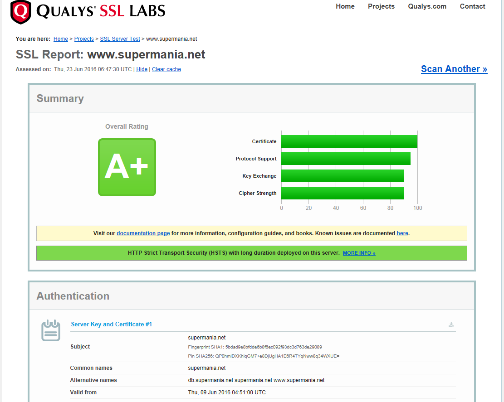
Task: Click the Home breadcrumb link
Action: (x=61, y=39)
